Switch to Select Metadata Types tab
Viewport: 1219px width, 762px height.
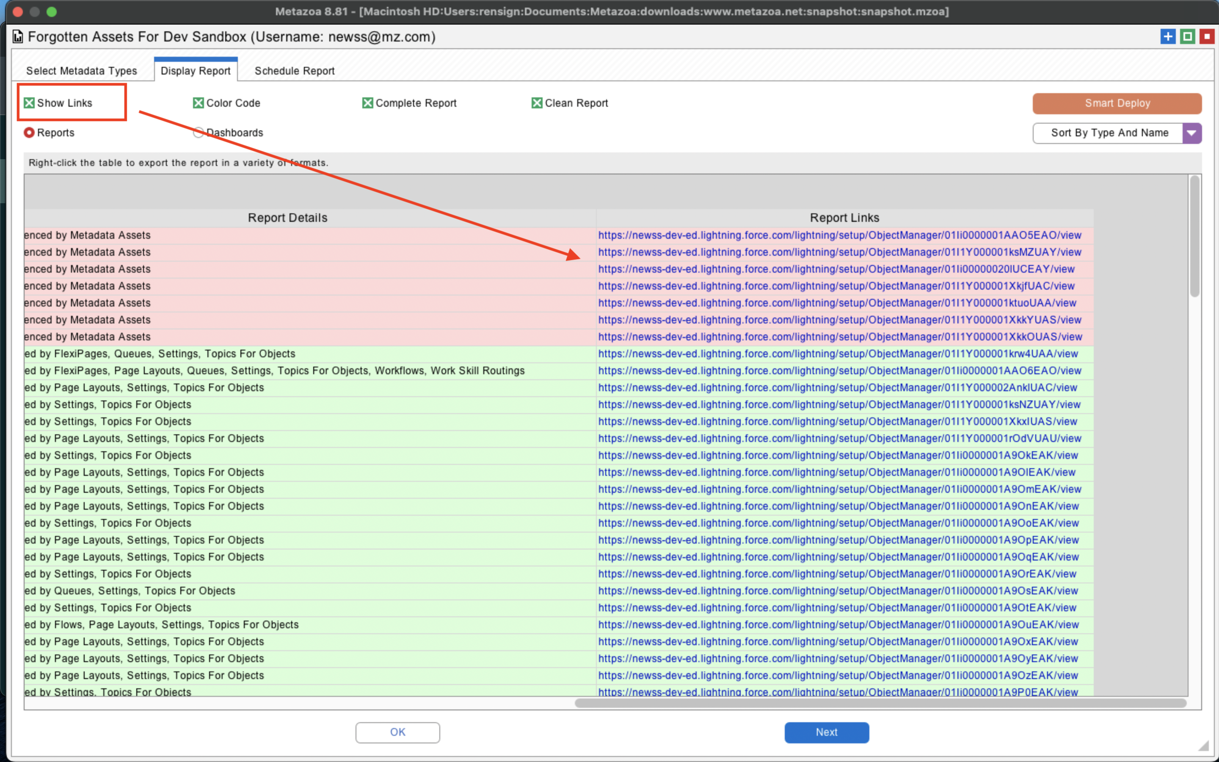coord(82,71)
